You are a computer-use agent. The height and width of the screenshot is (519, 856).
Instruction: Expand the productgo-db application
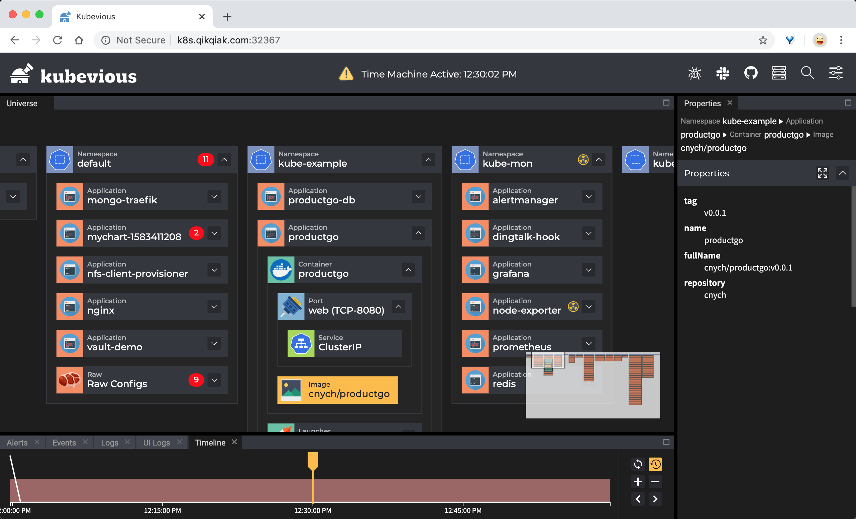point(419,196)
